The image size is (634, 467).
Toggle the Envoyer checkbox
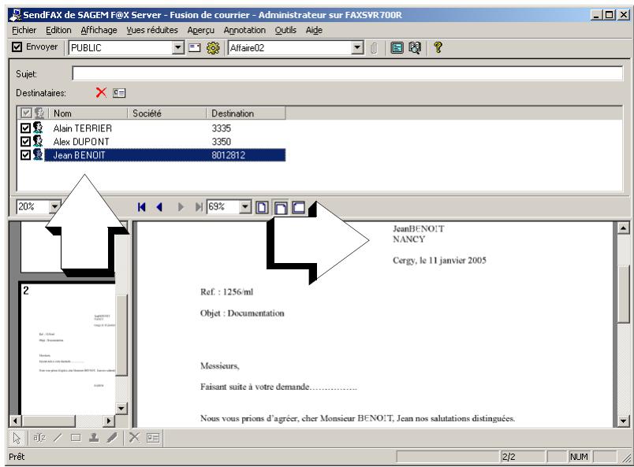tap(17, 47)
